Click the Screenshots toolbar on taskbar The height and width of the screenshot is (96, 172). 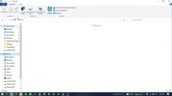117,94
